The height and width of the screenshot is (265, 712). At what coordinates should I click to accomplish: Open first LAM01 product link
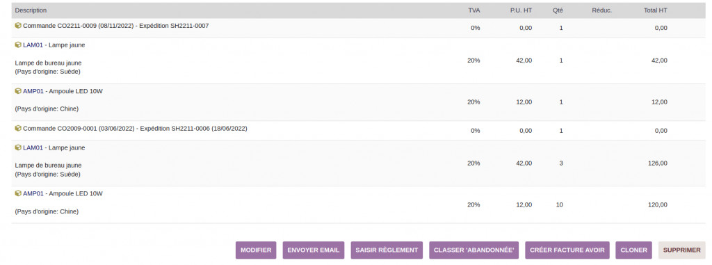tap(33, 45)
